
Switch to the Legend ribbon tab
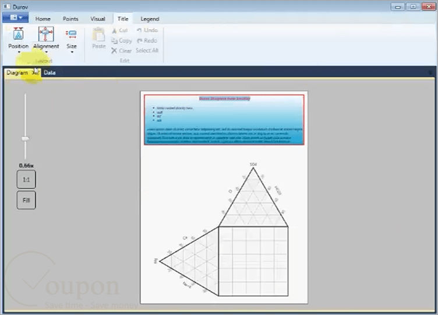tap(150, 19)
